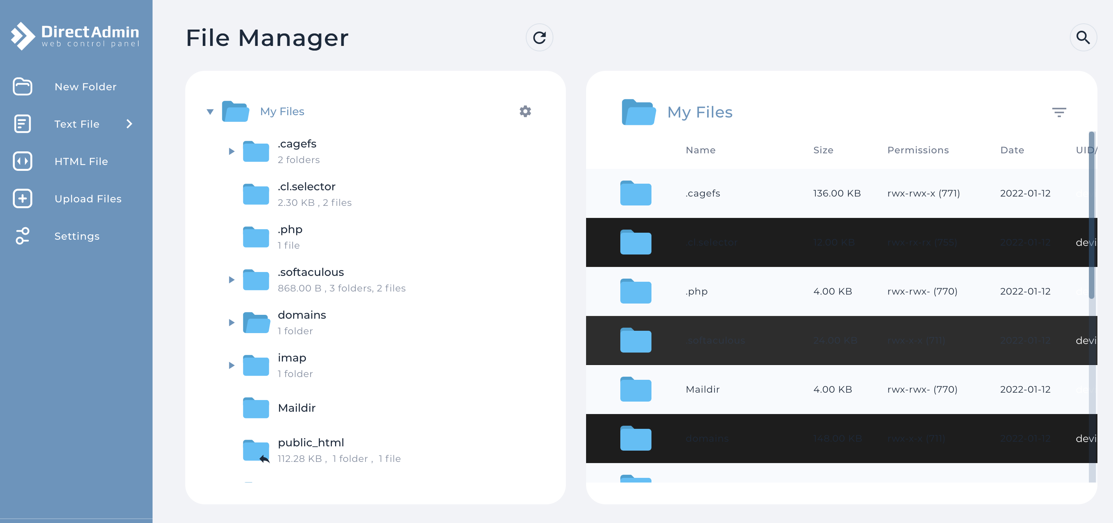Expand the .softaculous tree node
This screenshot has height=523, width=1113.
coord(232,279)
